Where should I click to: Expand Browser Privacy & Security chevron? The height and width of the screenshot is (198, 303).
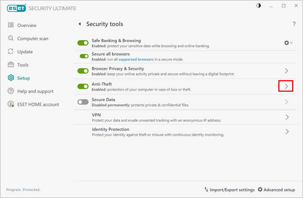(x=287, y=71)
